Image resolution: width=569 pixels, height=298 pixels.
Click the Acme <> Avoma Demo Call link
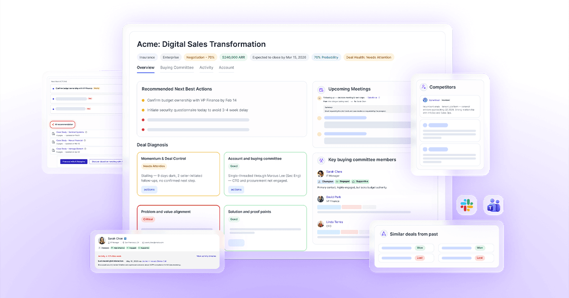(x=154, y=261)
